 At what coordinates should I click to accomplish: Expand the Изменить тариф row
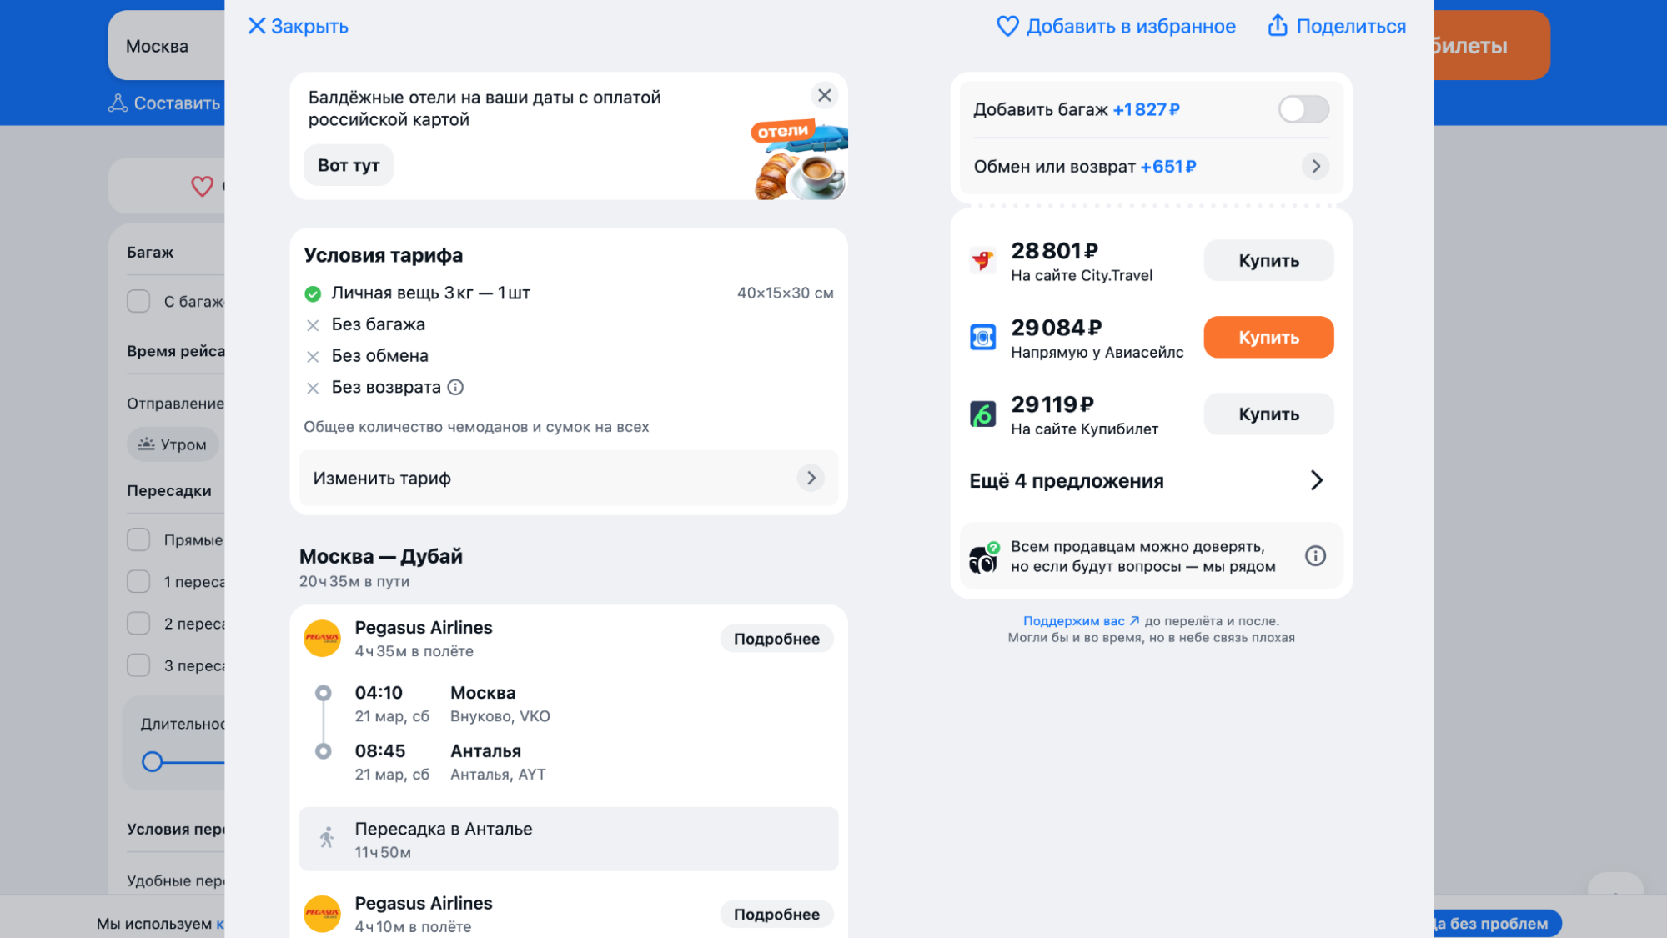pyautogui.click(x=568, y=479)
